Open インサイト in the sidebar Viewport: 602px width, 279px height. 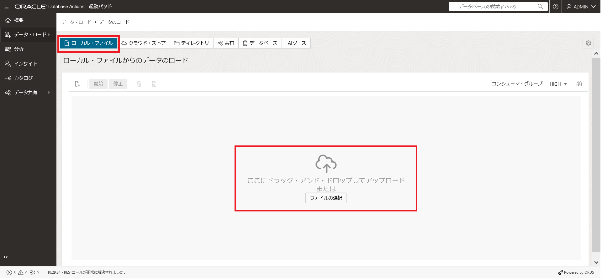click(28, 63)
